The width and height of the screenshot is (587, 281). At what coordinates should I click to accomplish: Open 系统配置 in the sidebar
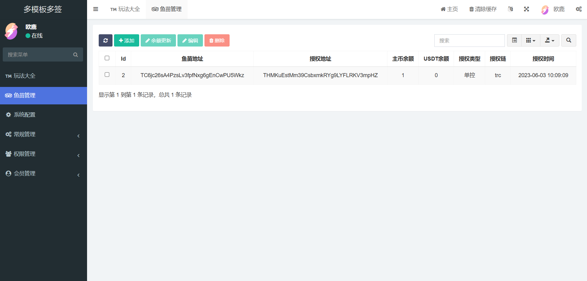coord(25,115)
